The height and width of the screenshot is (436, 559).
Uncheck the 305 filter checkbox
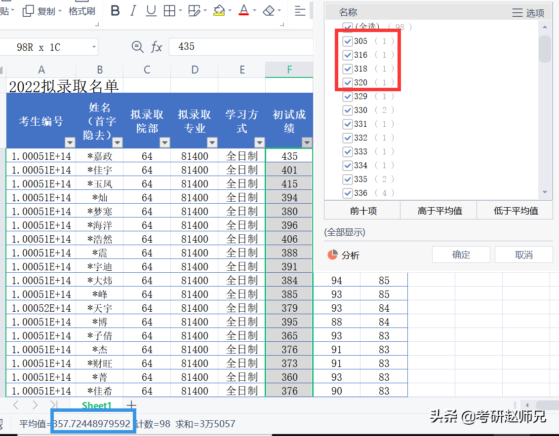pyautogui.click(x=347, y=41)
